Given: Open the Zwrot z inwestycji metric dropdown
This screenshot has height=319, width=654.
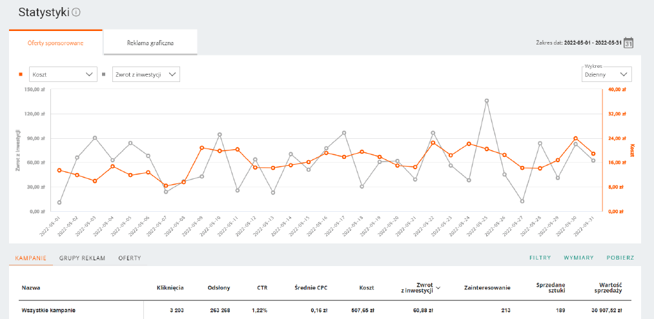Looking at the screenshot, I should pos(146,74).
